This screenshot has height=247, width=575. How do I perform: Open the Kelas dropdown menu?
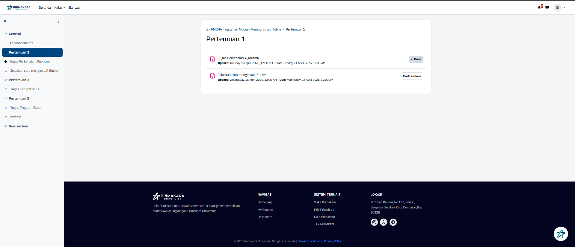click(x=60, y=7)
